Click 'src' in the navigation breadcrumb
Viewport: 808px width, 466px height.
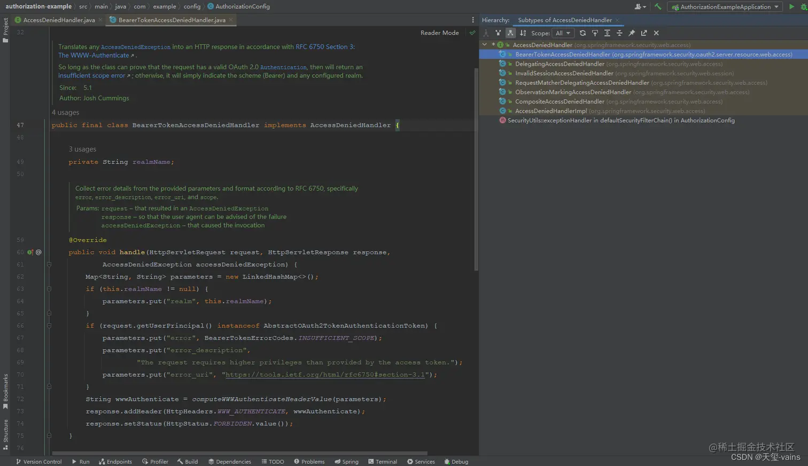pos(83,6)
